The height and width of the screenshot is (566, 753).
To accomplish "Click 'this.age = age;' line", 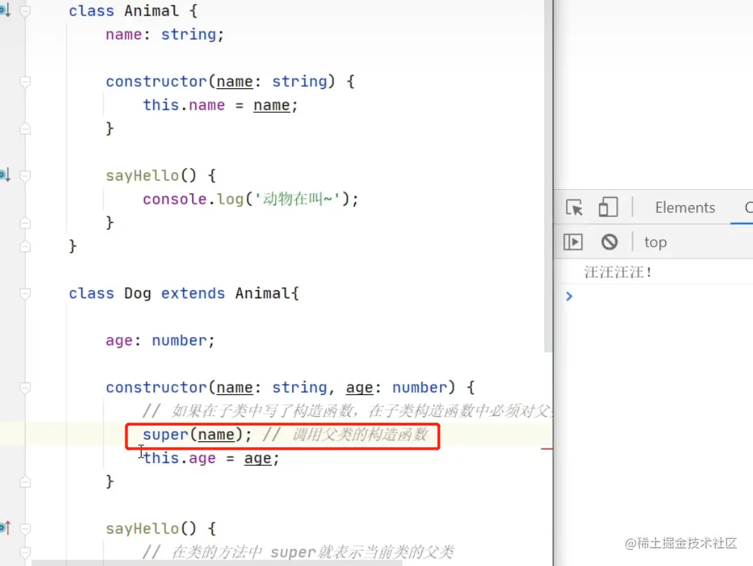I will pos(211,458).
